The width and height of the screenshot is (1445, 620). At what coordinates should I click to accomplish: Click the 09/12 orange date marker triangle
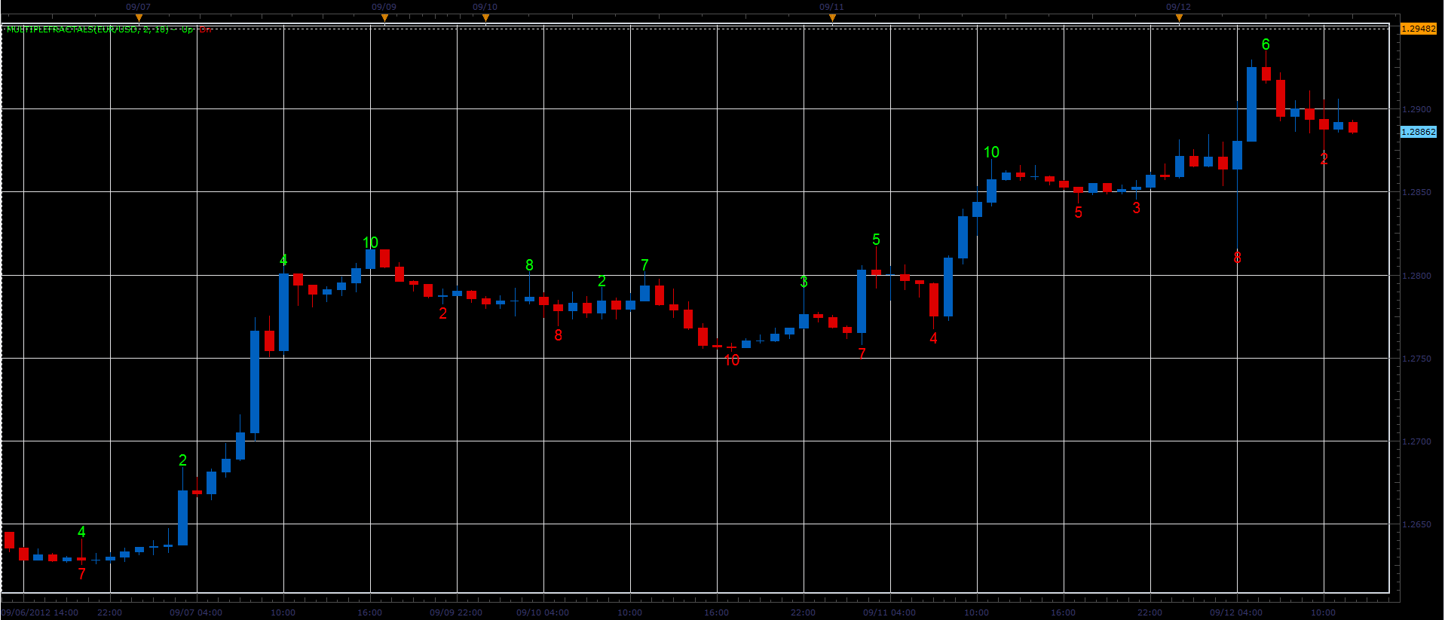[x=1179, y=18]
